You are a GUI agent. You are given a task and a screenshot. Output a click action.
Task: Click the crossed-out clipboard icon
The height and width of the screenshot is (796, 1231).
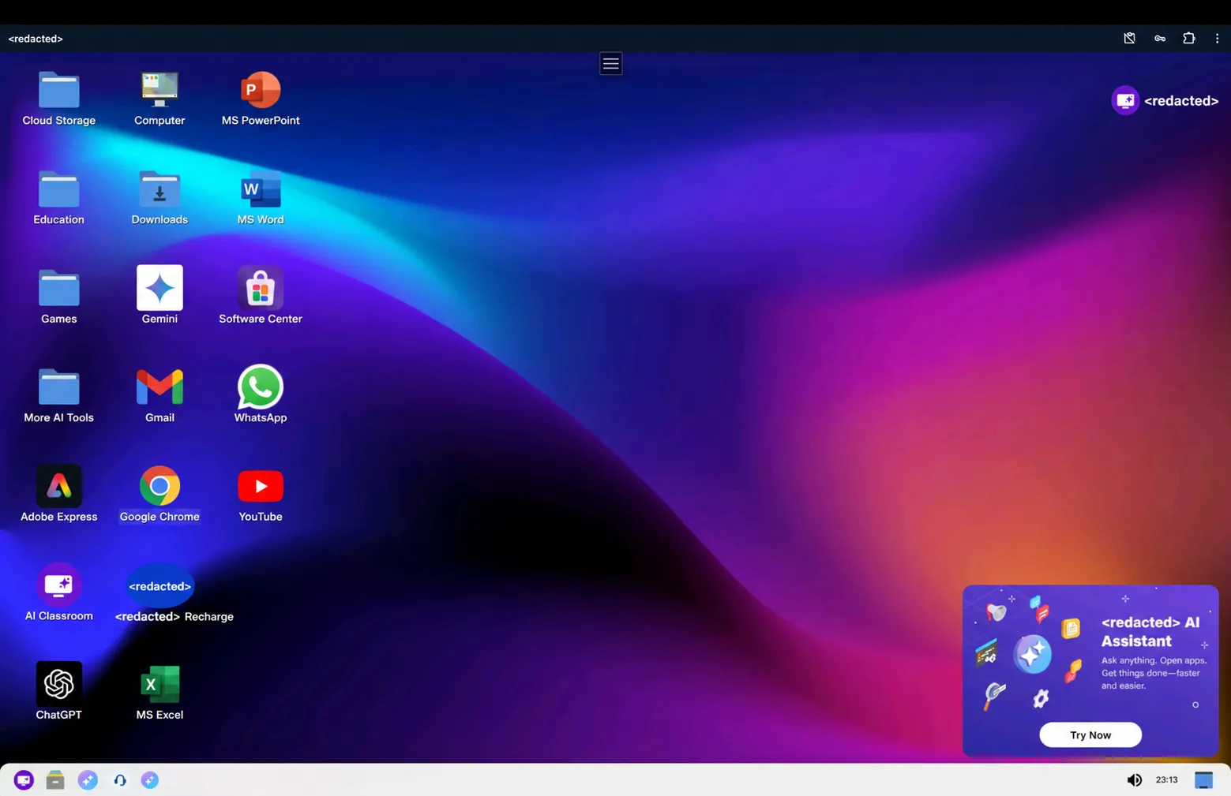[1129, 38]
